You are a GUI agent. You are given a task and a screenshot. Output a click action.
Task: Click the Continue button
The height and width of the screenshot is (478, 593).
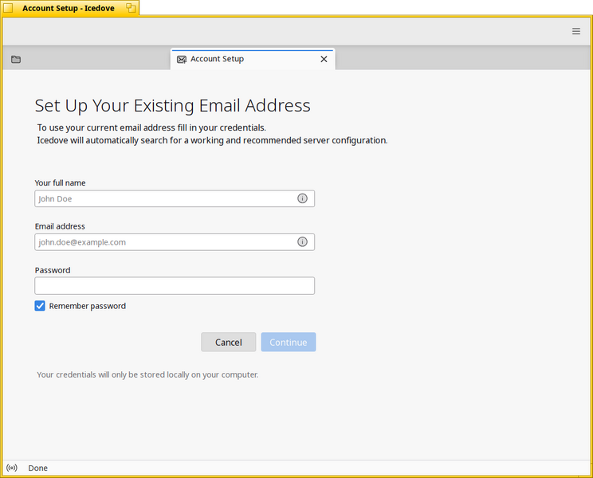pos(289,342)
